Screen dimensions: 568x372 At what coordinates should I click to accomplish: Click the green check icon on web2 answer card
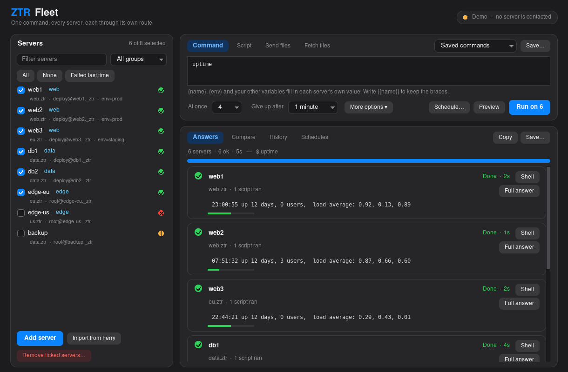pyautogui.click(x=198, y=232)
